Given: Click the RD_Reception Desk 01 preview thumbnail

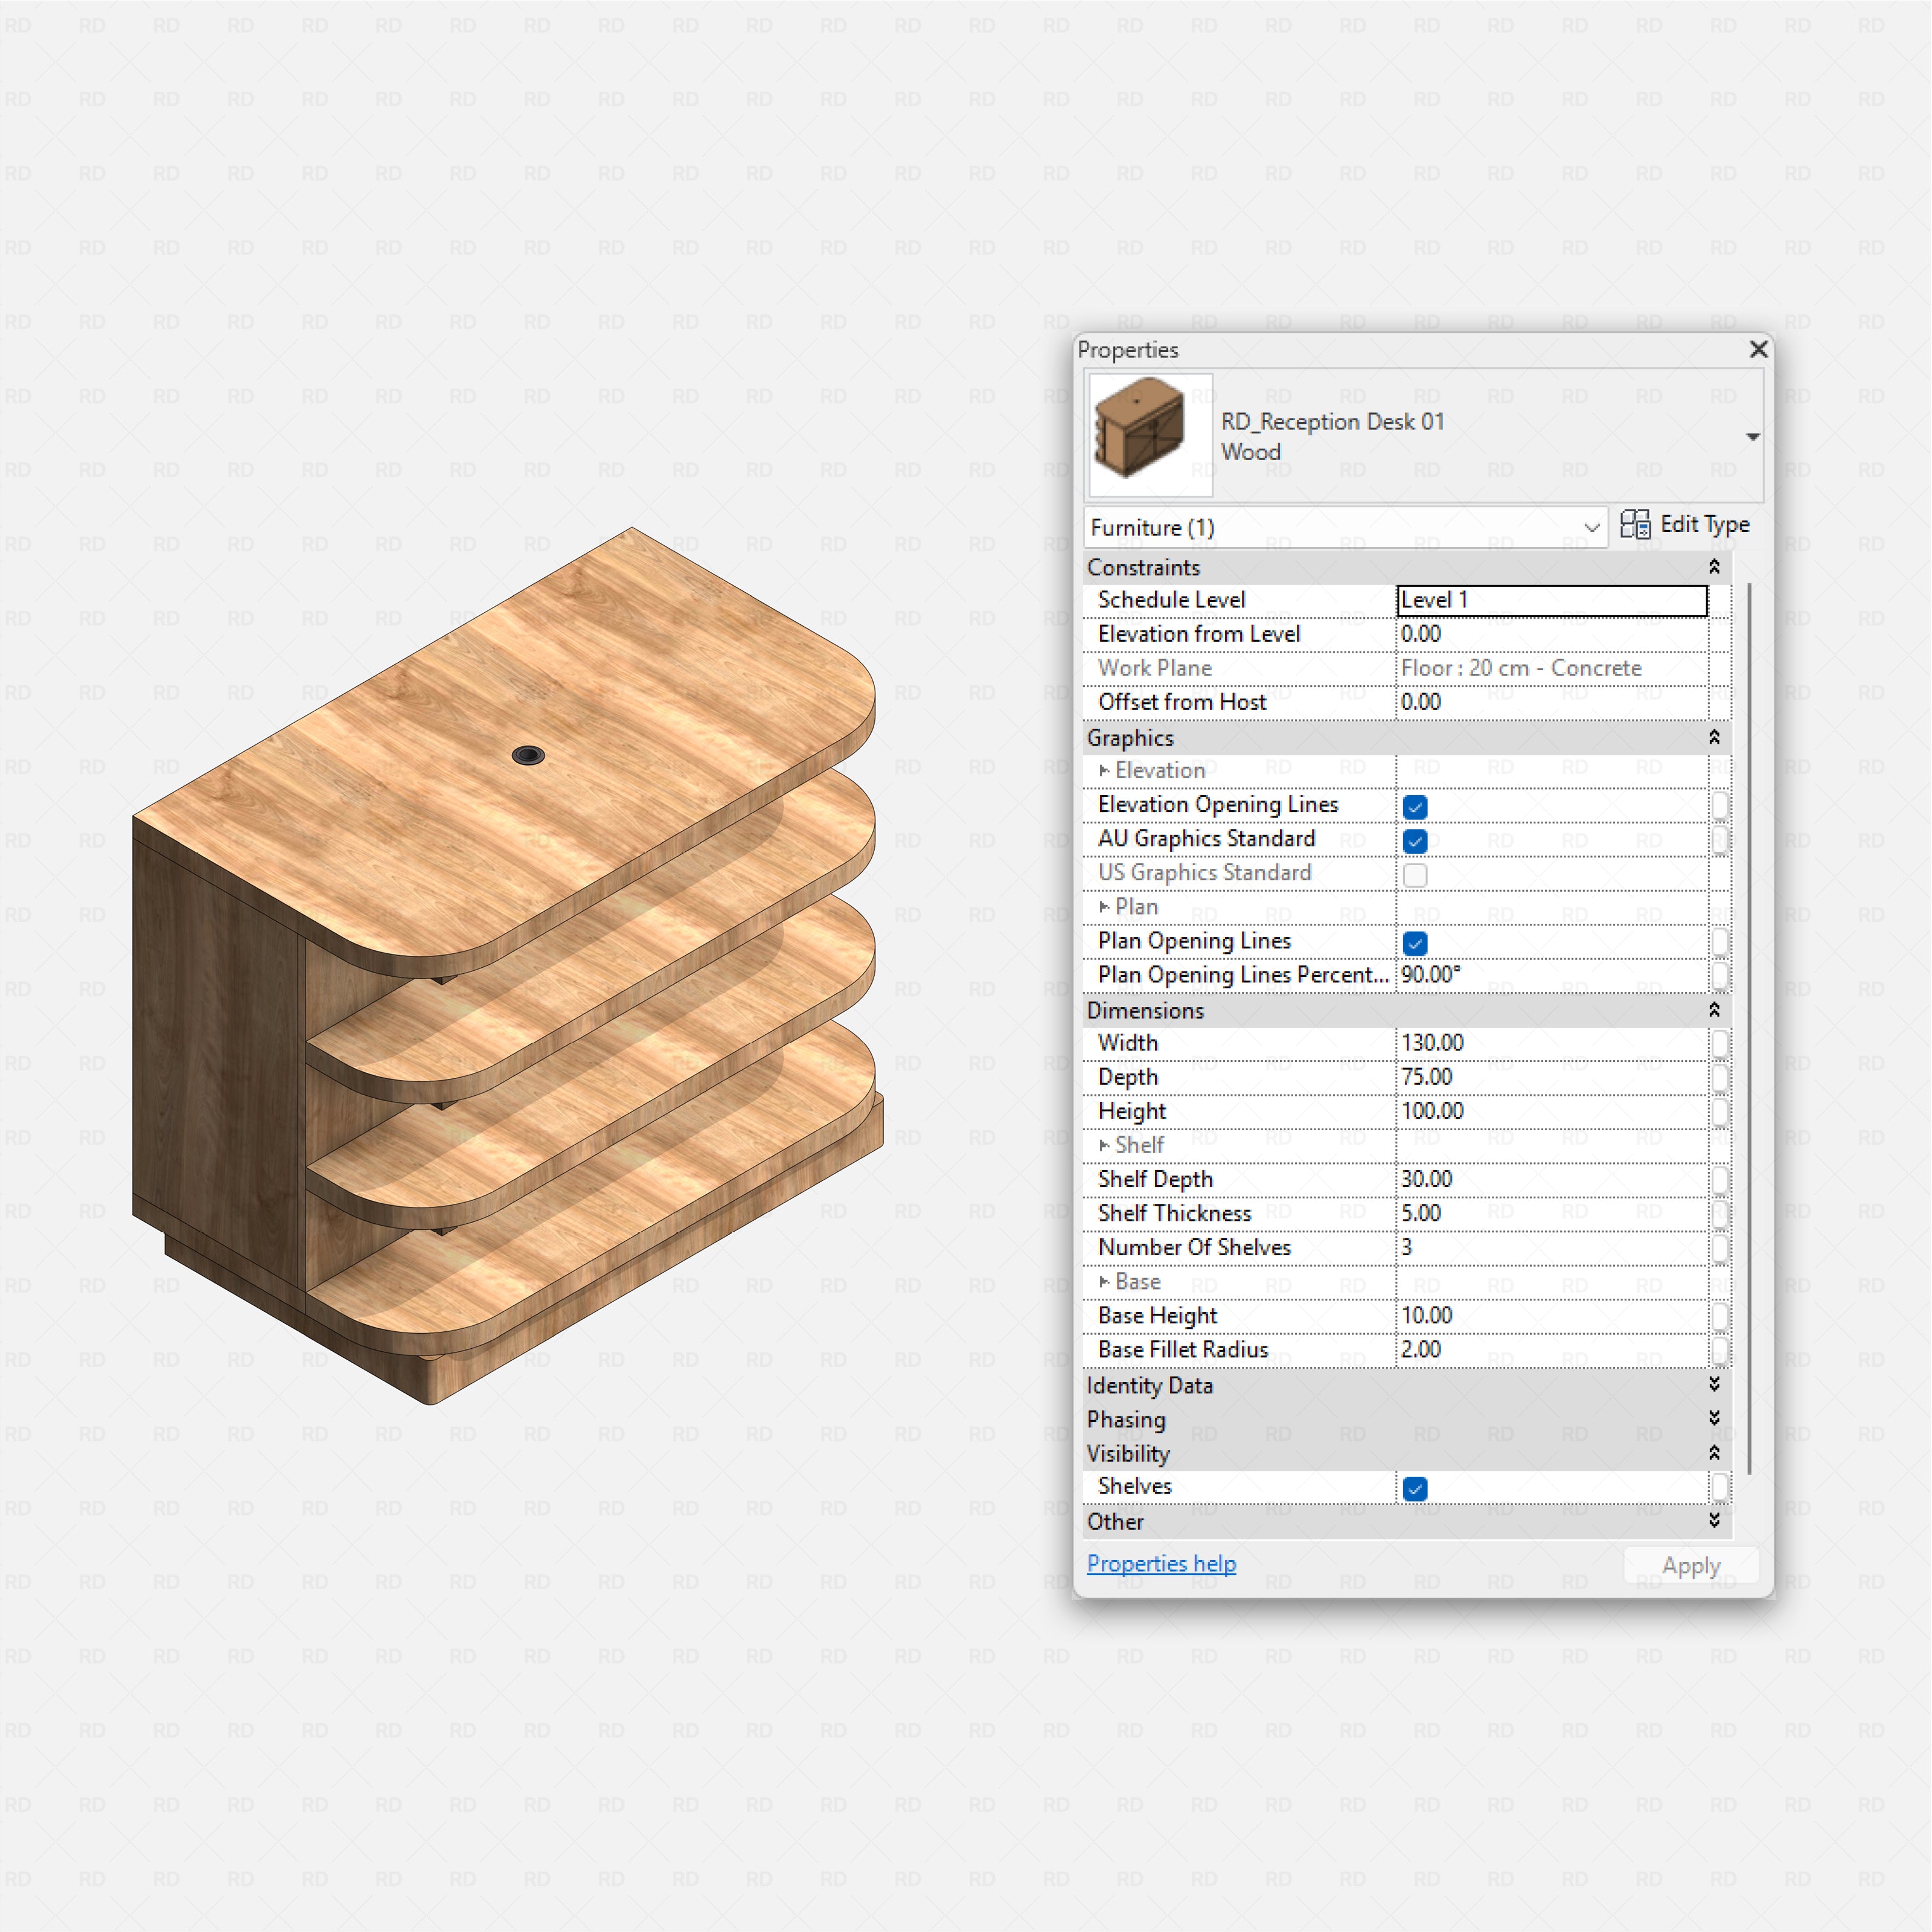Looking at the screenshot, I should coord(1148,433).
